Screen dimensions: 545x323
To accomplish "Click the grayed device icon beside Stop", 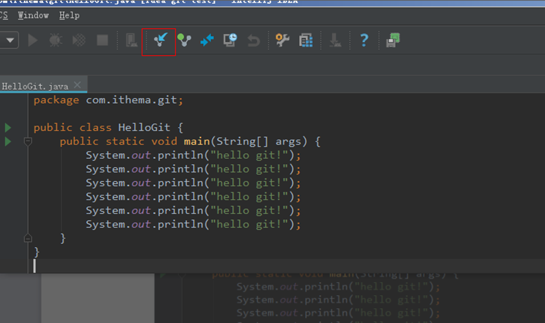I will tap(131, 40).
